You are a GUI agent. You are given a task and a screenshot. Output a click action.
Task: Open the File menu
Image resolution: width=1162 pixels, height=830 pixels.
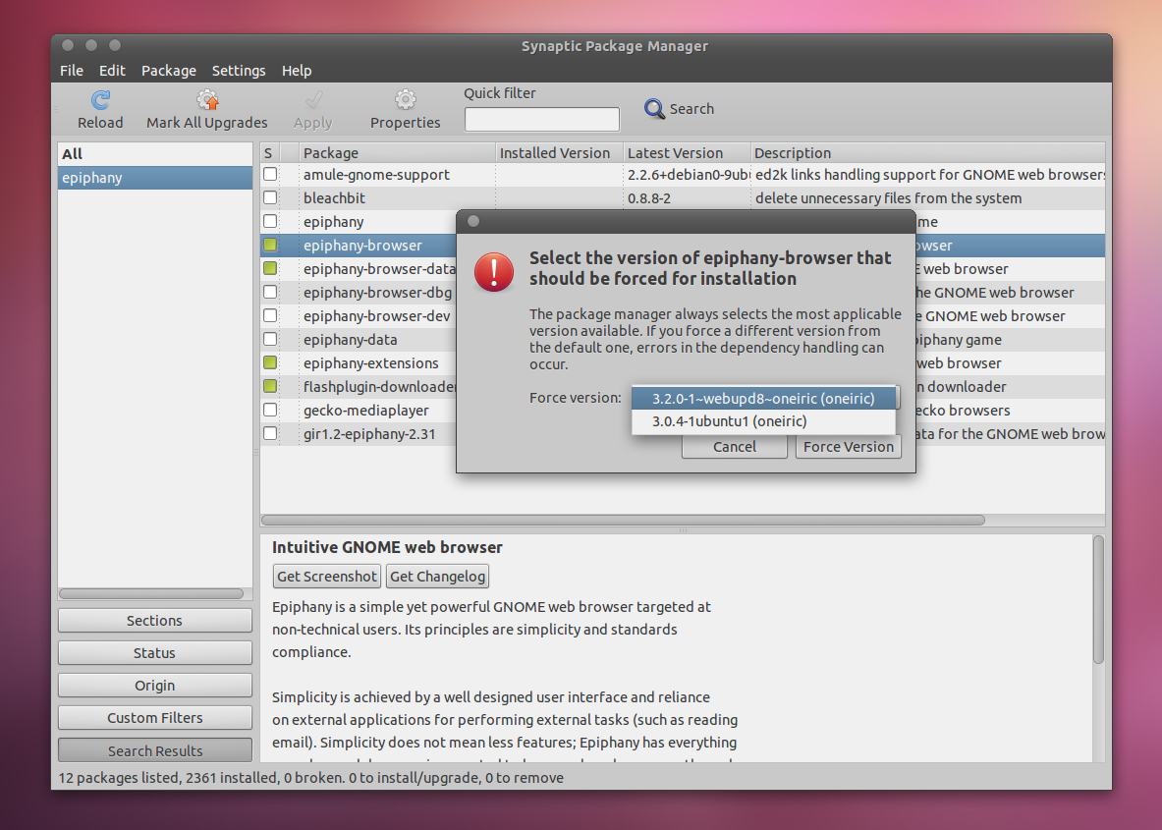point(71,71)
